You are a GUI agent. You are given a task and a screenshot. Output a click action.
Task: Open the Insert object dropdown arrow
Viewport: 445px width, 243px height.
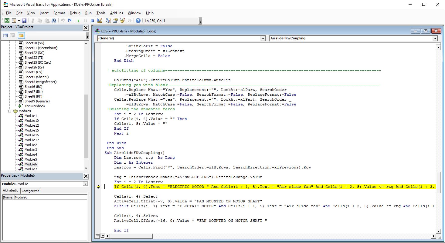(19, 21)
